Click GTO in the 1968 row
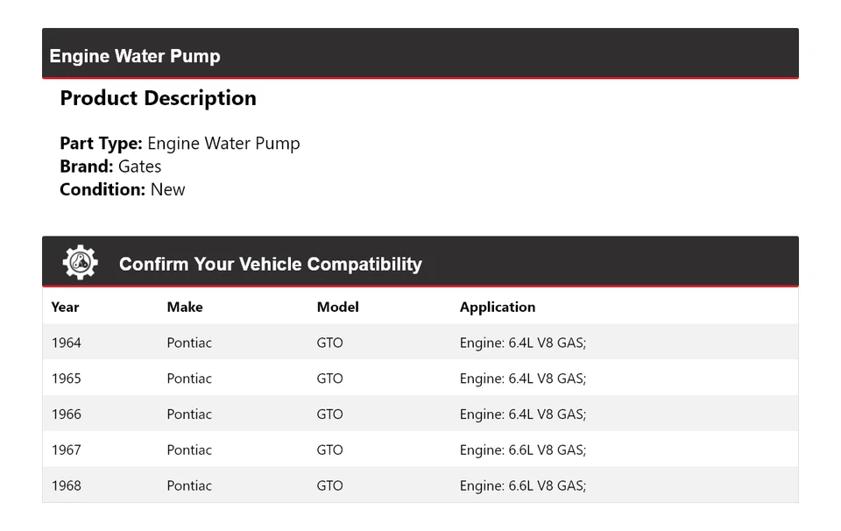Image resolution: width=841 pixels, height=531 pixels. (329, 486)
